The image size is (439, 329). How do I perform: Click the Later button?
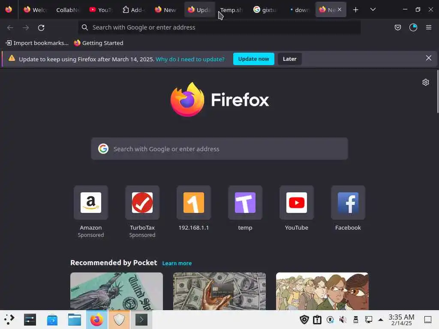coord(289,59)
